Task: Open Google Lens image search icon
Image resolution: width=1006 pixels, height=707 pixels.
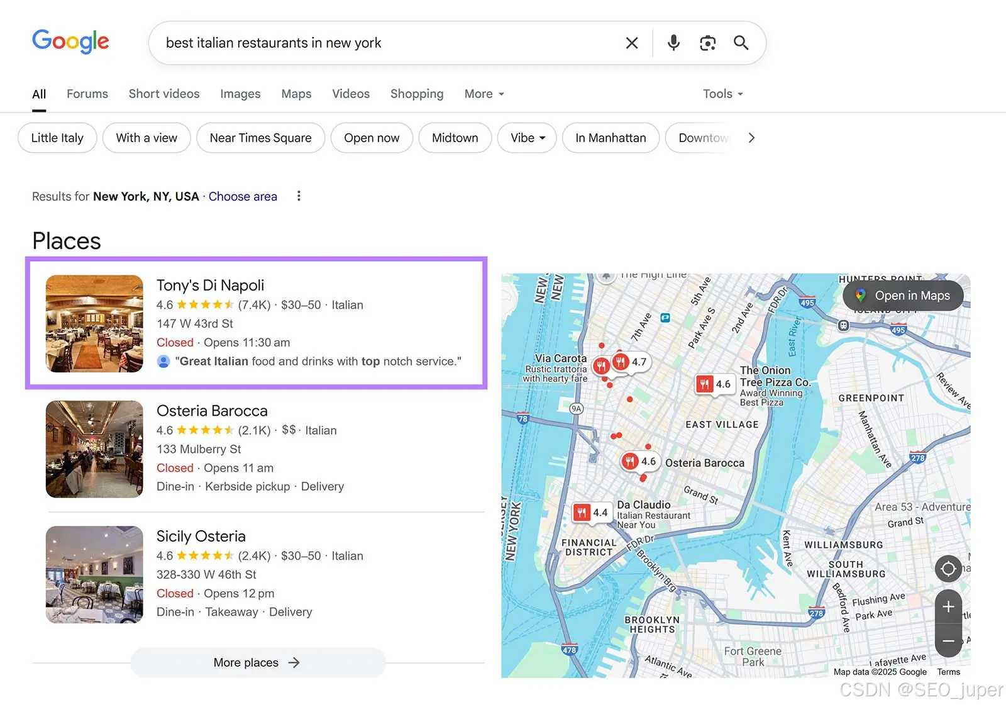Action: pyautogui.click(x=708, y=43)
